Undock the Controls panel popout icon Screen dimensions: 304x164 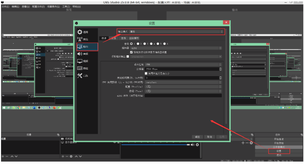302,135
